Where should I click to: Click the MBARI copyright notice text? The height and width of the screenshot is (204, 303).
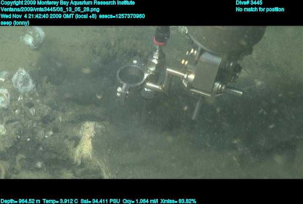(x=67, y=3)
